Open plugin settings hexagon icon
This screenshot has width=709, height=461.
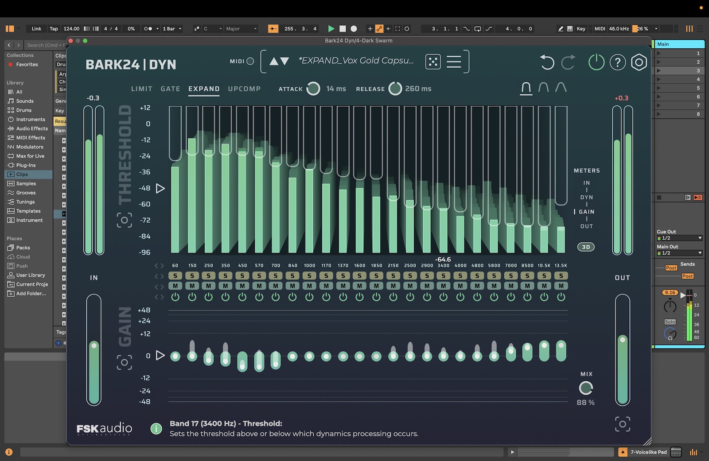click(x=639, y=62)
